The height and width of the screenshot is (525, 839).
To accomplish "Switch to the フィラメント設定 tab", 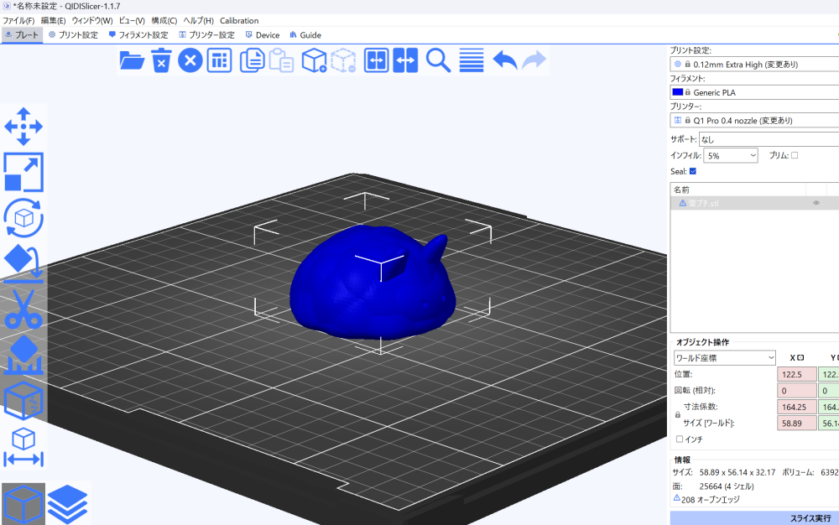I will [138, 35].
